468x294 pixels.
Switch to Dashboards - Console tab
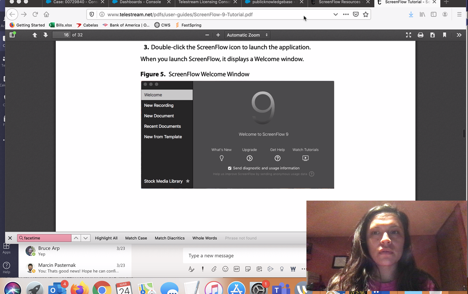pyautogui.click(x=140, y=3)
